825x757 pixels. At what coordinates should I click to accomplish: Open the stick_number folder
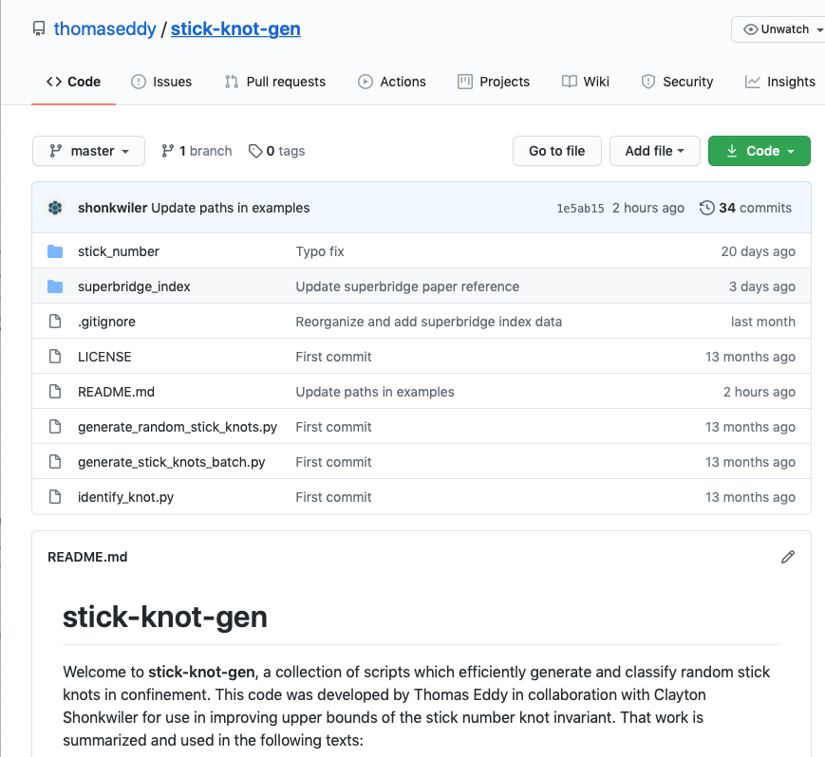pyautogui.click(x=119, y=251)
